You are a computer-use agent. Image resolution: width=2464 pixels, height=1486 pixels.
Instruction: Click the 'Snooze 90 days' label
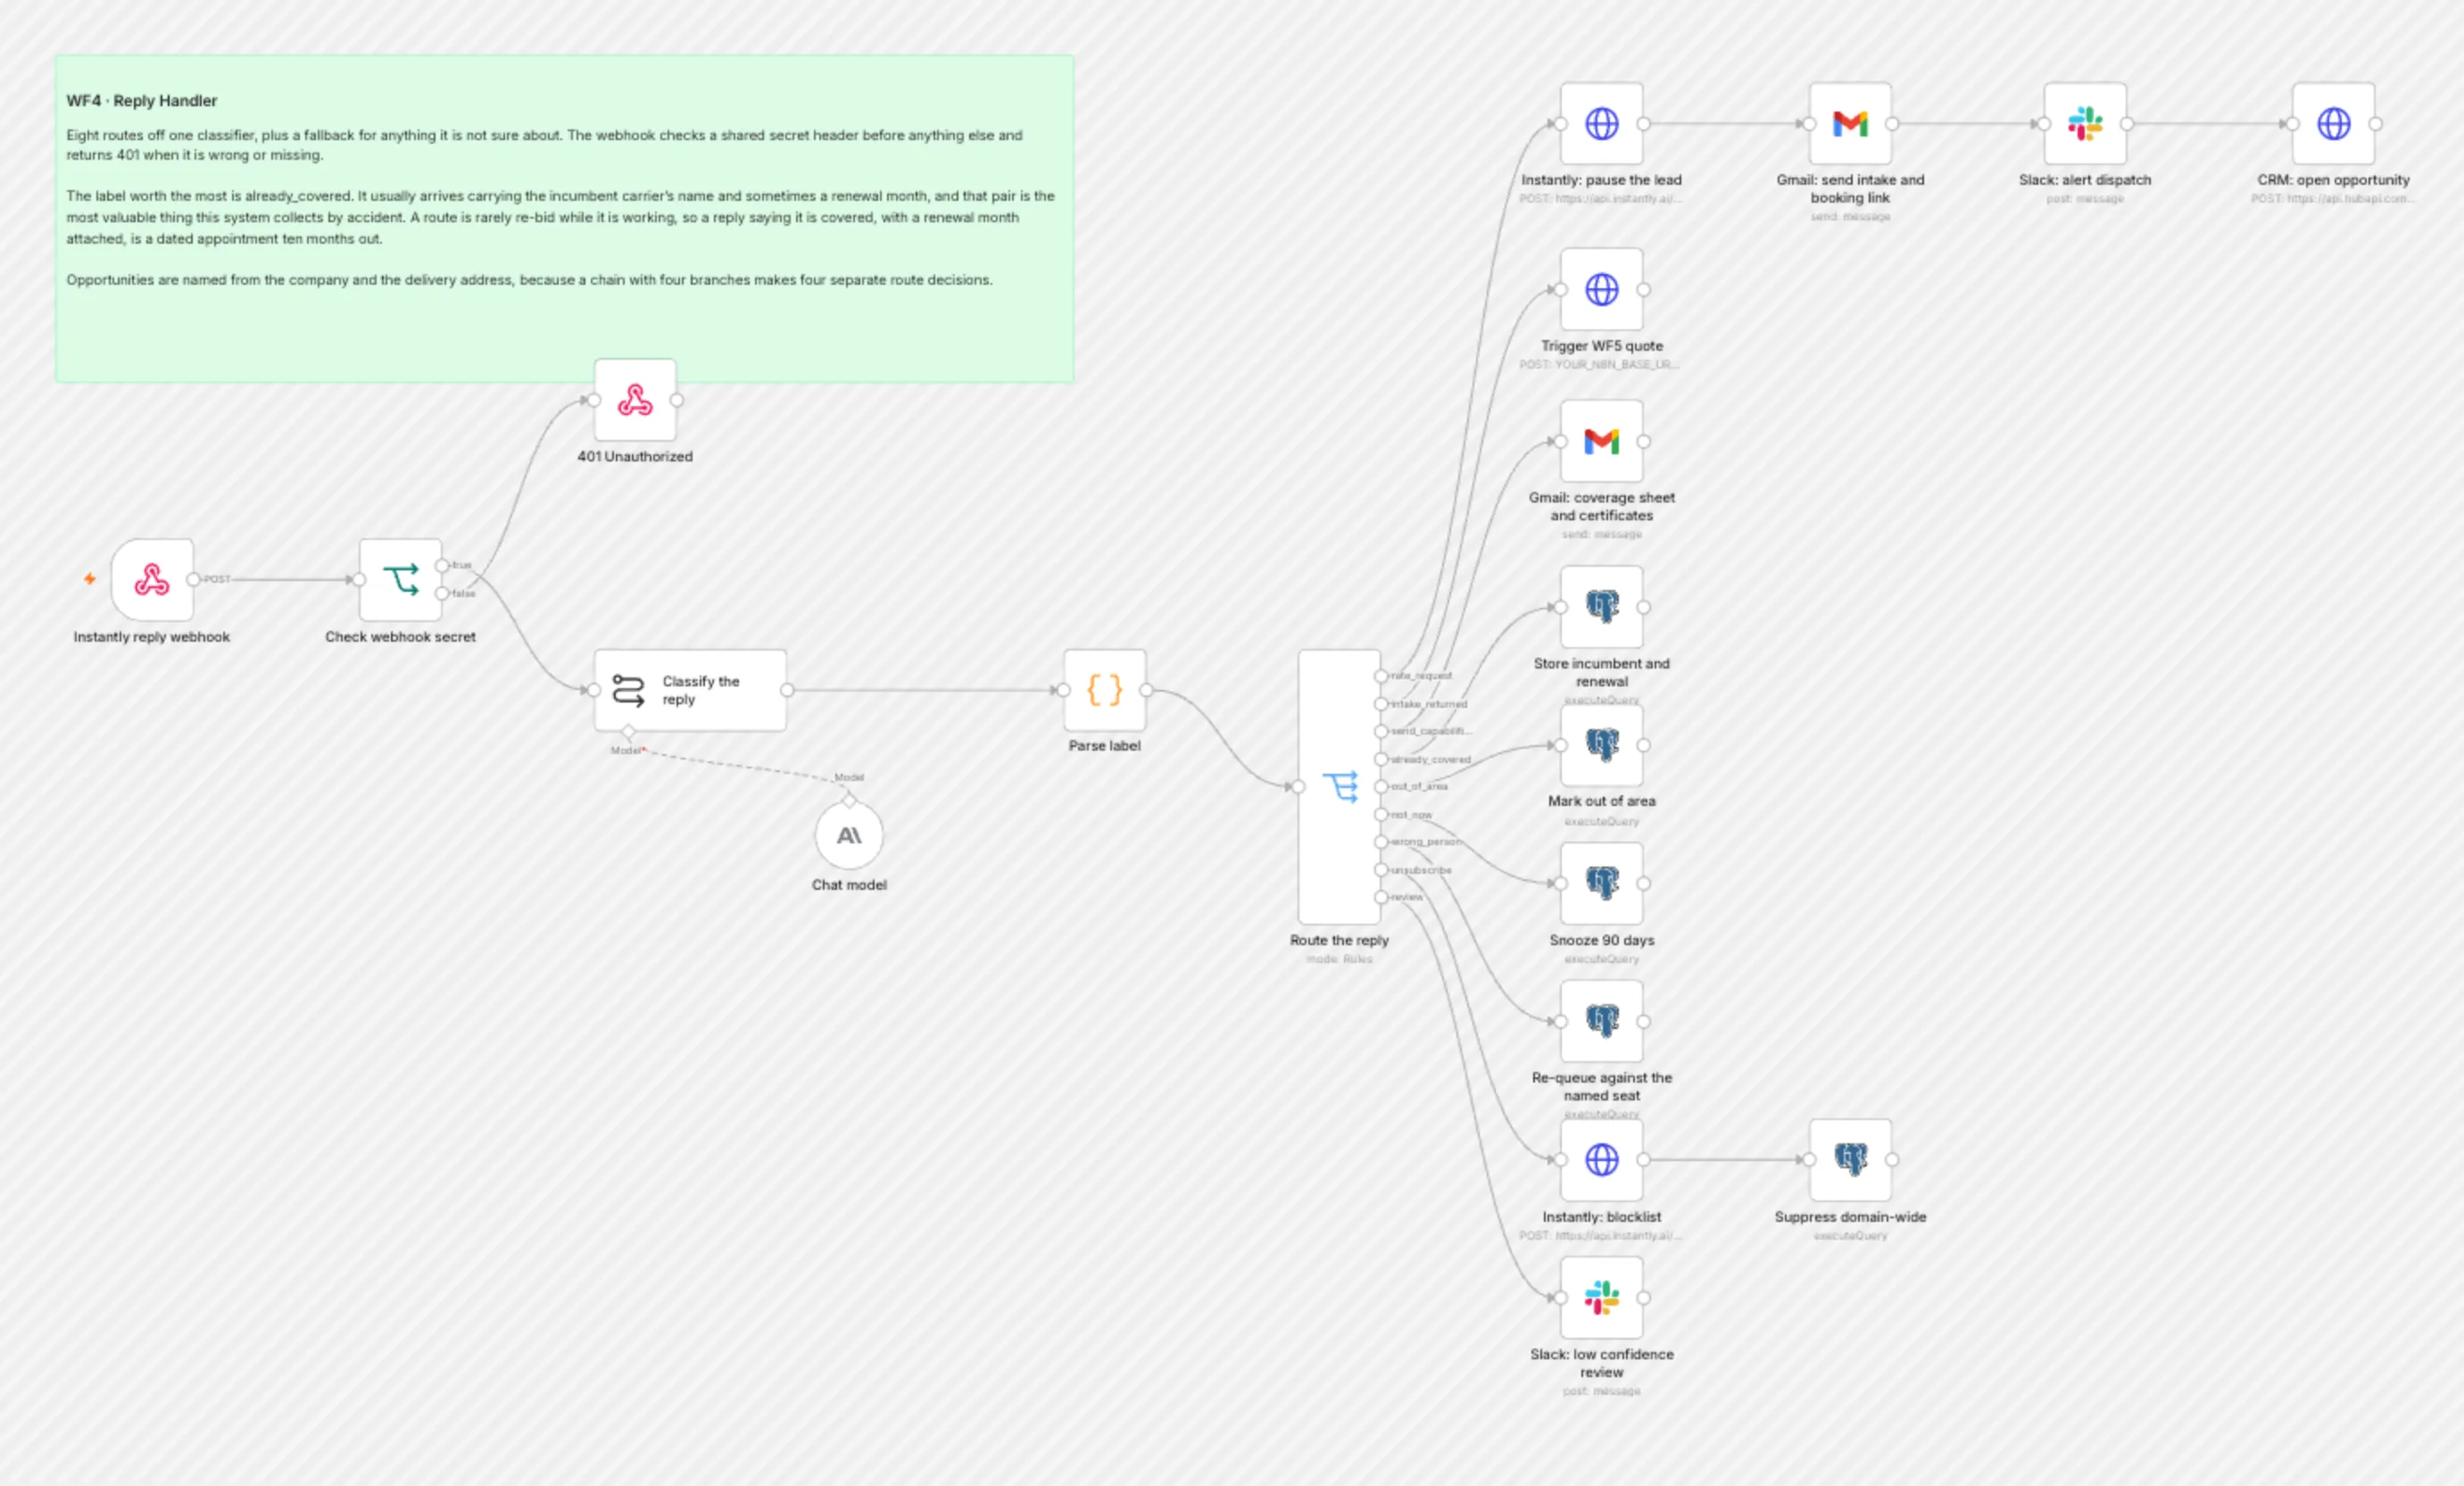click(1602, 940)
